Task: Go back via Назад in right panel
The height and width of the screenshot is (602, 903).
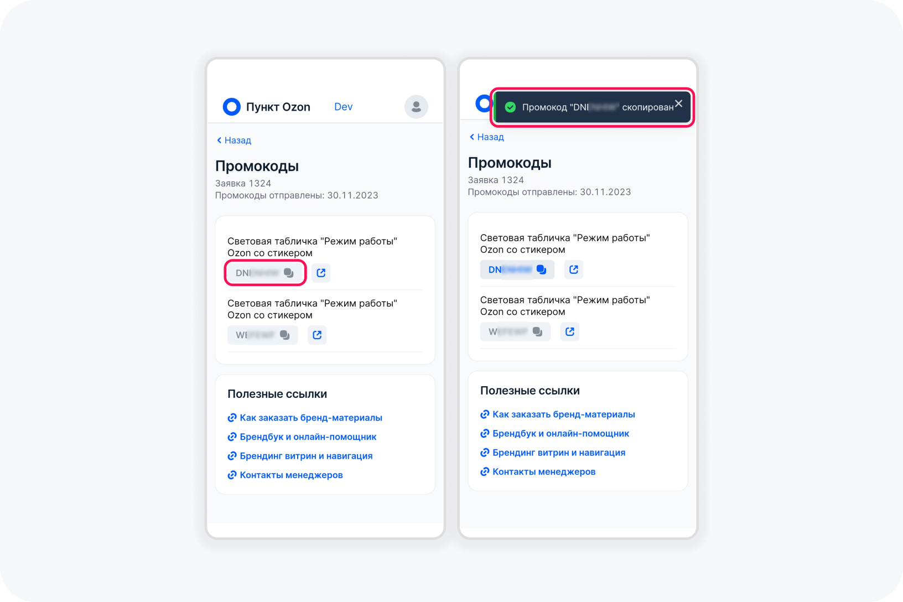Action: point(487,137)
